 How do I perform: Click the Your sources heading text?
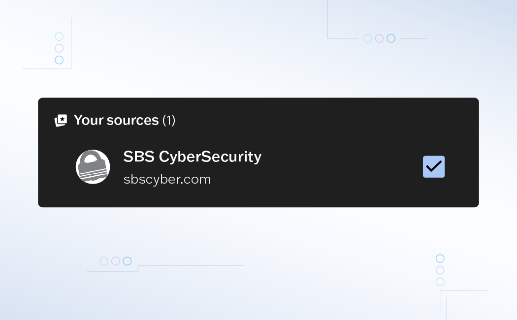coord(116,120)
